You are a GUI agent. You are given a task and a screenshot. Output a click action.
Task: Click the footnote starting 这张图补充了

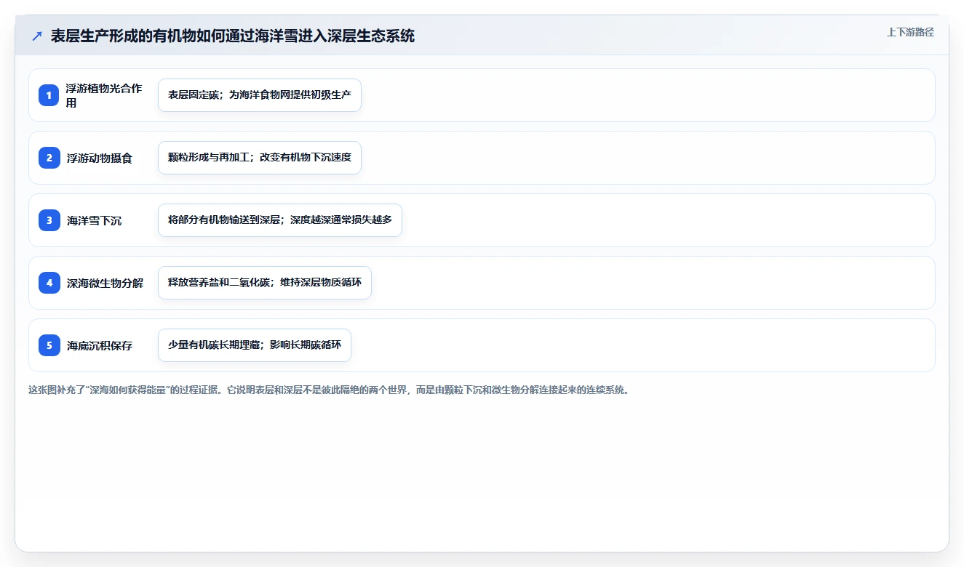(329, 390)
